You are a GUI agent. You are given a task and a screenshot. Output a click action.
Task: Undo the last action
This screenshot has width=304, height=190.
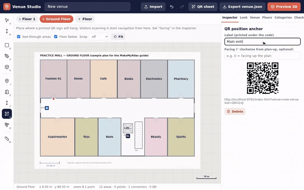point(172,7)
